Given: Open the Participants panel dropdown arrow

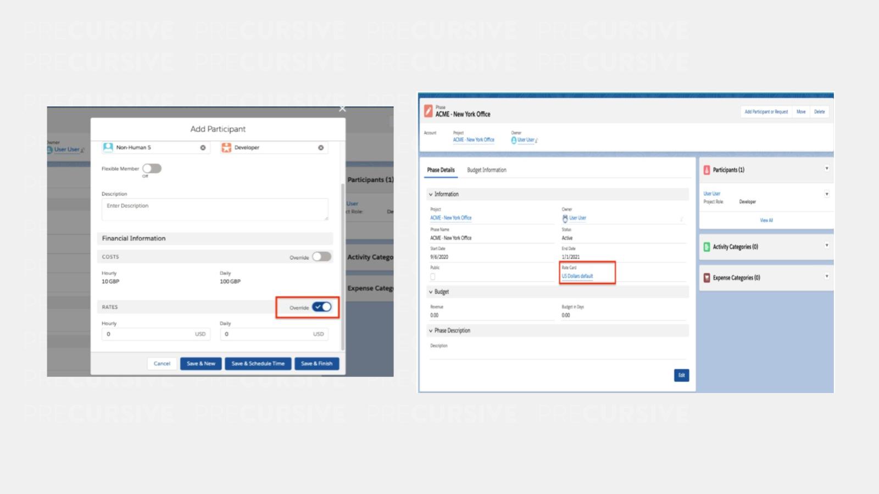Looking at the screenshot, I should 826,169.
